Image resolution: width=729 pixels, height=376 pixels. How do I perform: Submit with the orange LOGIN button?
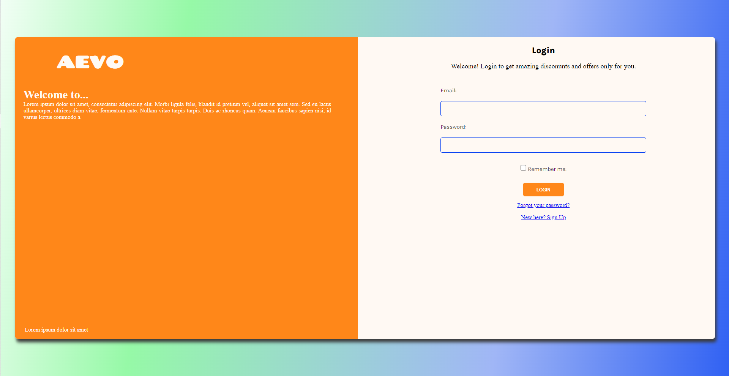coord(543,190)
